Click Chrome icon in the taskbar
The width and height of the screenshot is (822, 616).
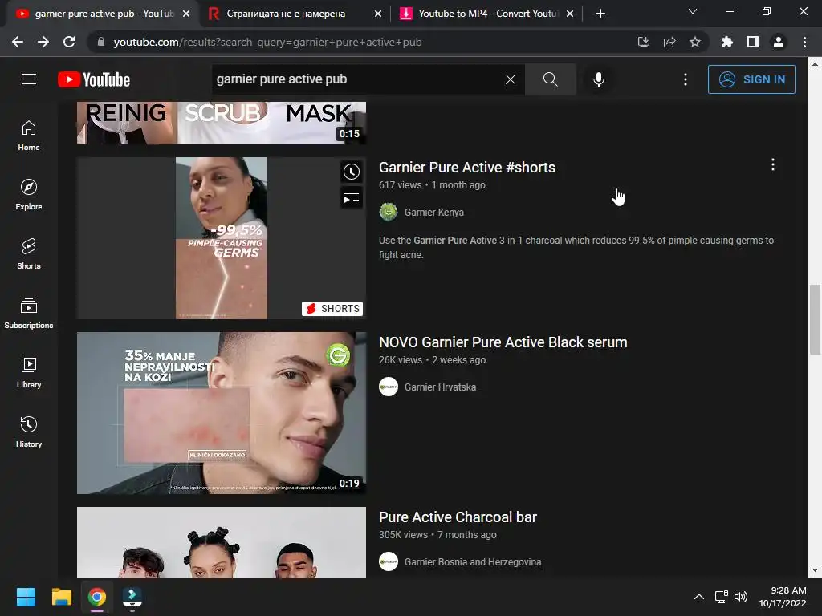(x=97, y=597)
